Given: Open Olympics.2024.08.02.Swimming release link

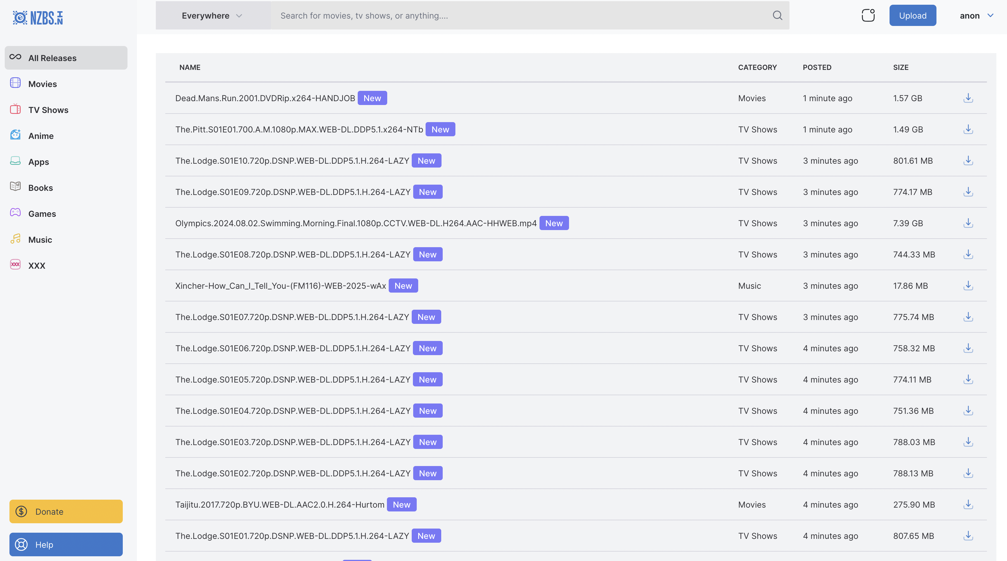Looking at the screenshot, I should pos(356,223).
